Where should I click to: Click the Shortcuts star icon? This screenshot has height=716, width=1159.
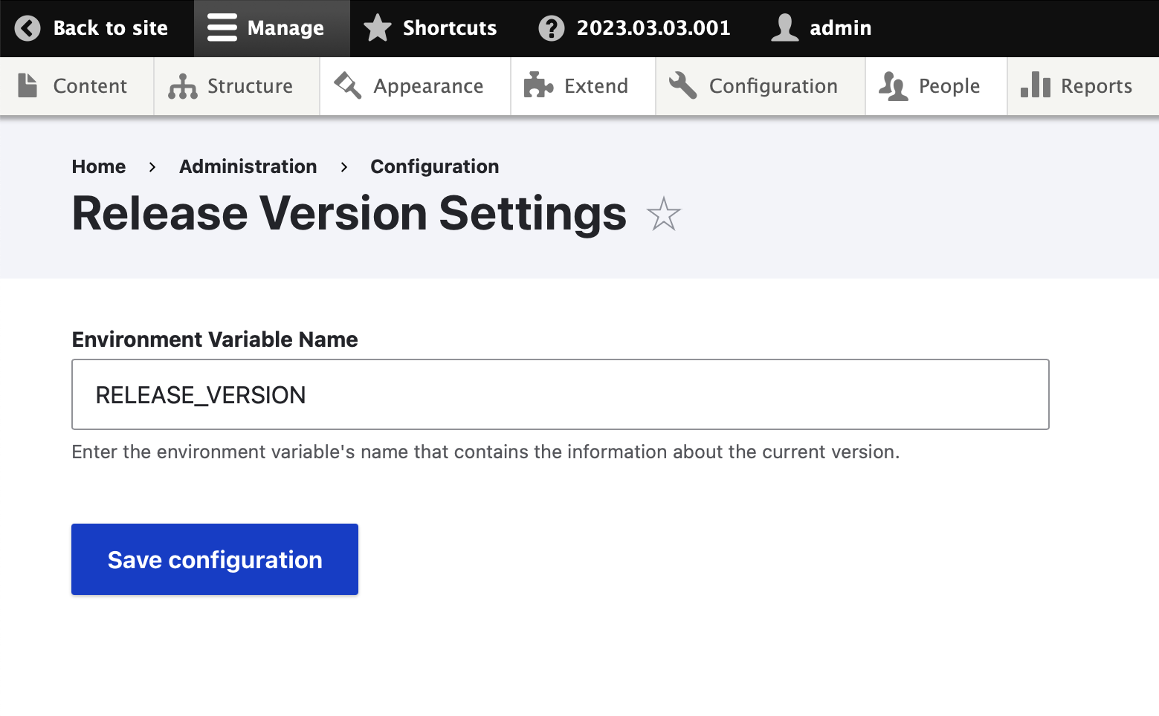coord(378,28)
